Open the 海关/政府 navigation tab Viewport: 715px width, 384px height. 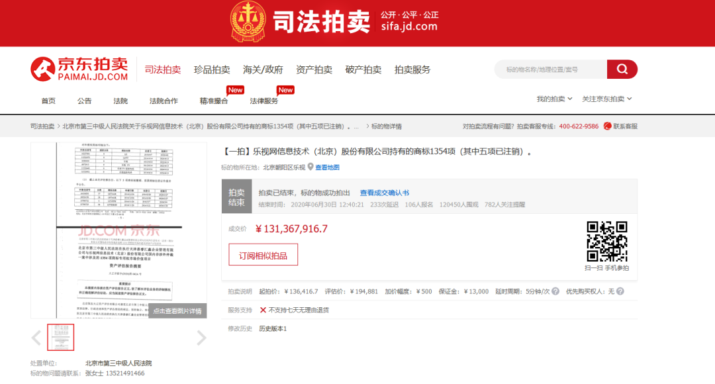click(263, 70)
